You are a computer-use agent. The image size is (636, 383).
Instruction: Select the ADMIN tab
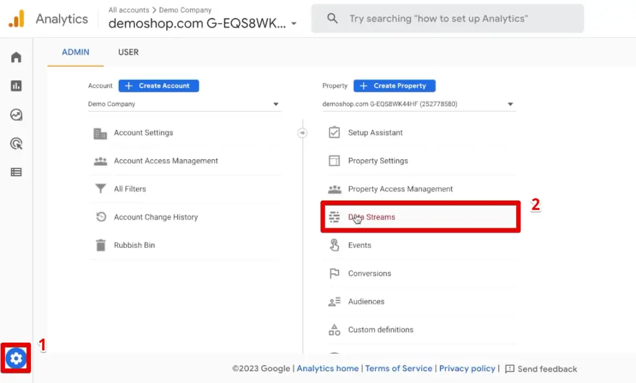[x=76, y=52]
